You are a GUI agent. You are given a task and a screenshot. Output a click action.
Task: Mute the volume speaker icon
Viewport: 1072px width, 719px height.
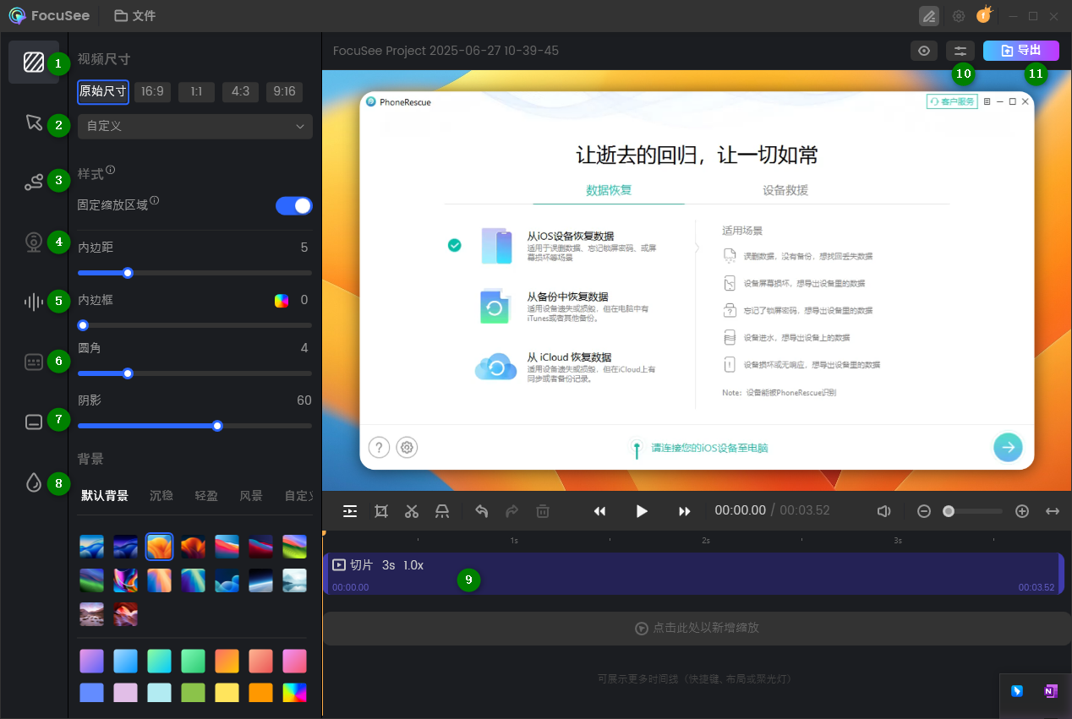pos(883,511)
